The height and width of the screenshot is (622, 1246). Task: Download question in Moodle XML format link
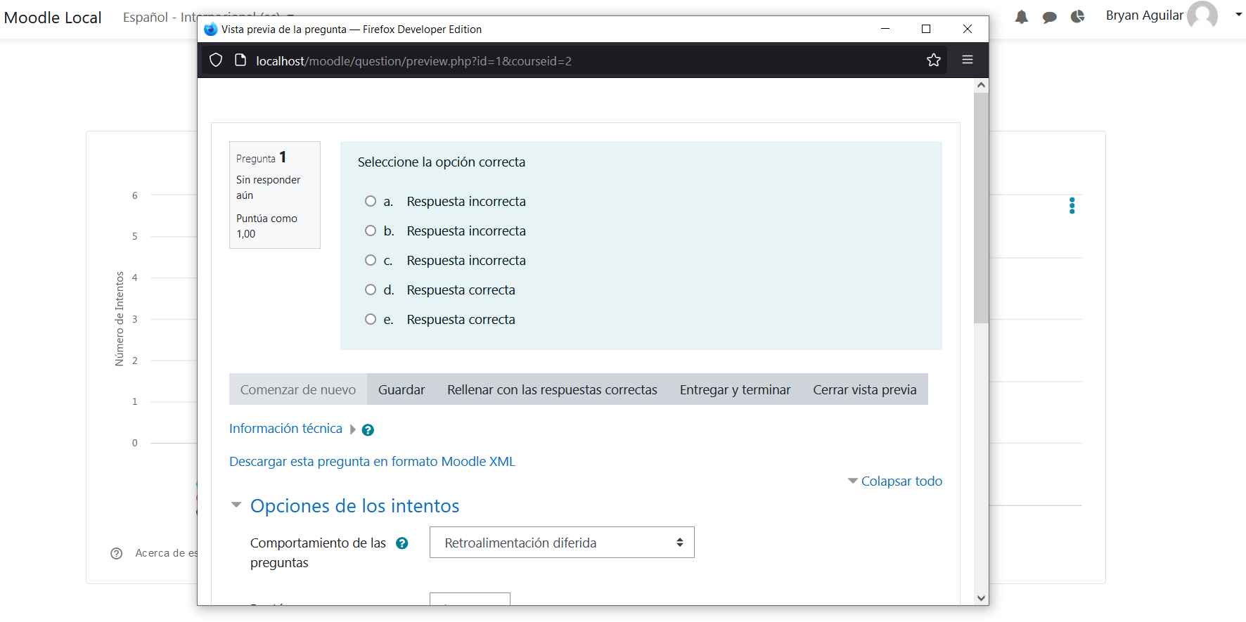click(372, 462)
